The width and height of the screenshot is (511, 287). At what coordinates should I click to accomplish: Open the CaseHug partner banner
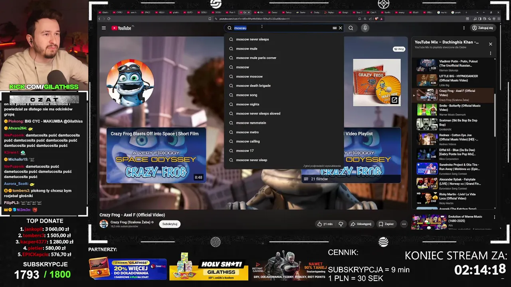pyautogui.click(x=128, y=269)
